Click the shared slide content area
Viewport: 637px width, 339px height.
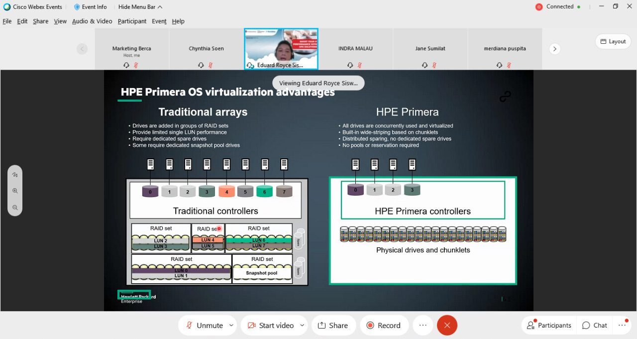tap(318, 190)
